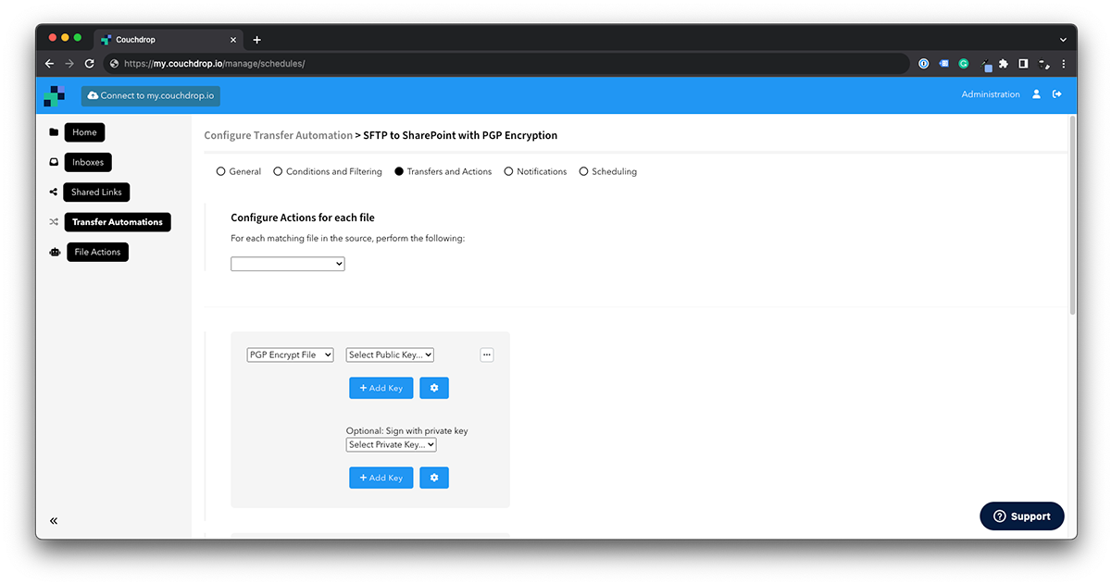The width and height of the screenshot is (1111, 584).
Task: Open browser Extensions puzzle icon
Action: coord(1003,63)
